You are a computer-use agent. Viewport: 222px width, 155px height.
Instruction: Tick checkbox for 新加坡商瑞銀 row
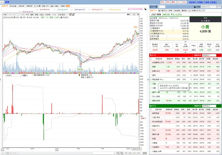(x=151, y=122)
